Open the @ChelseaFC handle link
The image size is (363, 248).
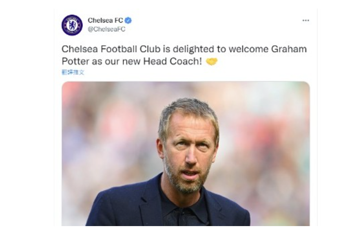106,29
